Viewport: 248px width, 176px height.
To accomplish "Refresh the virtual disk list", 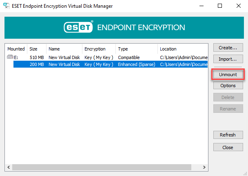I will point(228,135).
